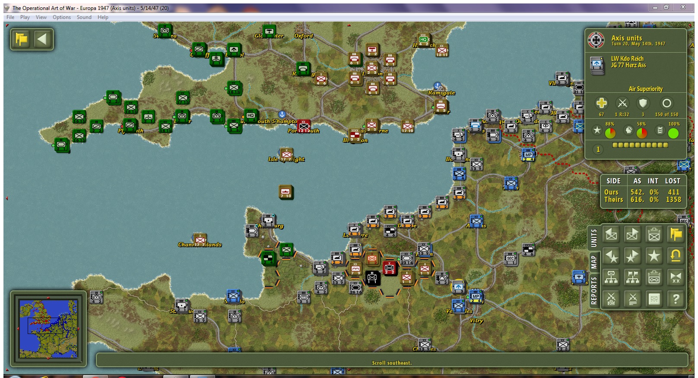
Task: Click the 'Ours' row in loss table
Action: (x=643, y=192)
